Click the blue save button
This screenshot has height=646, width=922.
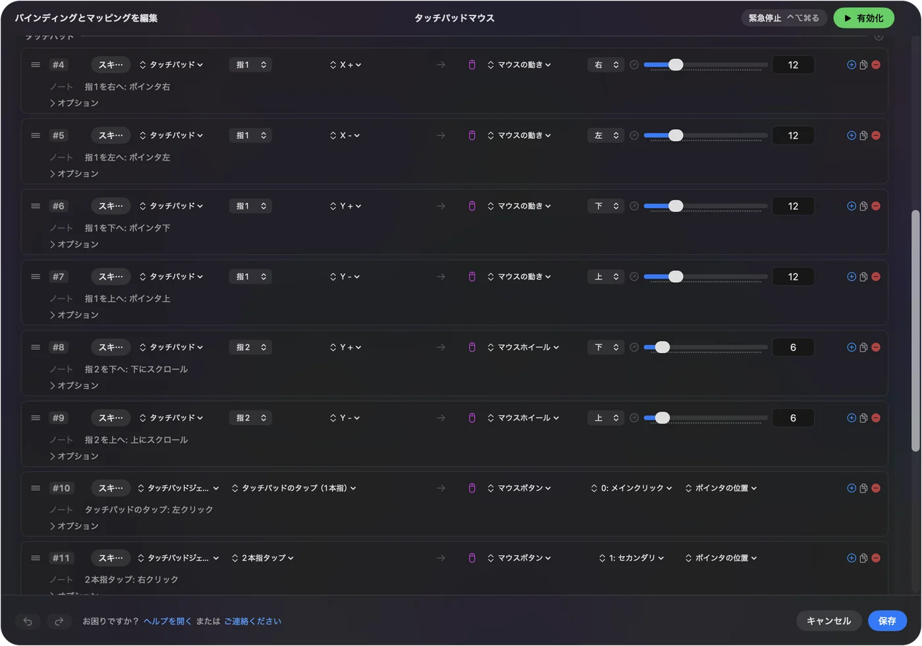(x=887, y=621)
